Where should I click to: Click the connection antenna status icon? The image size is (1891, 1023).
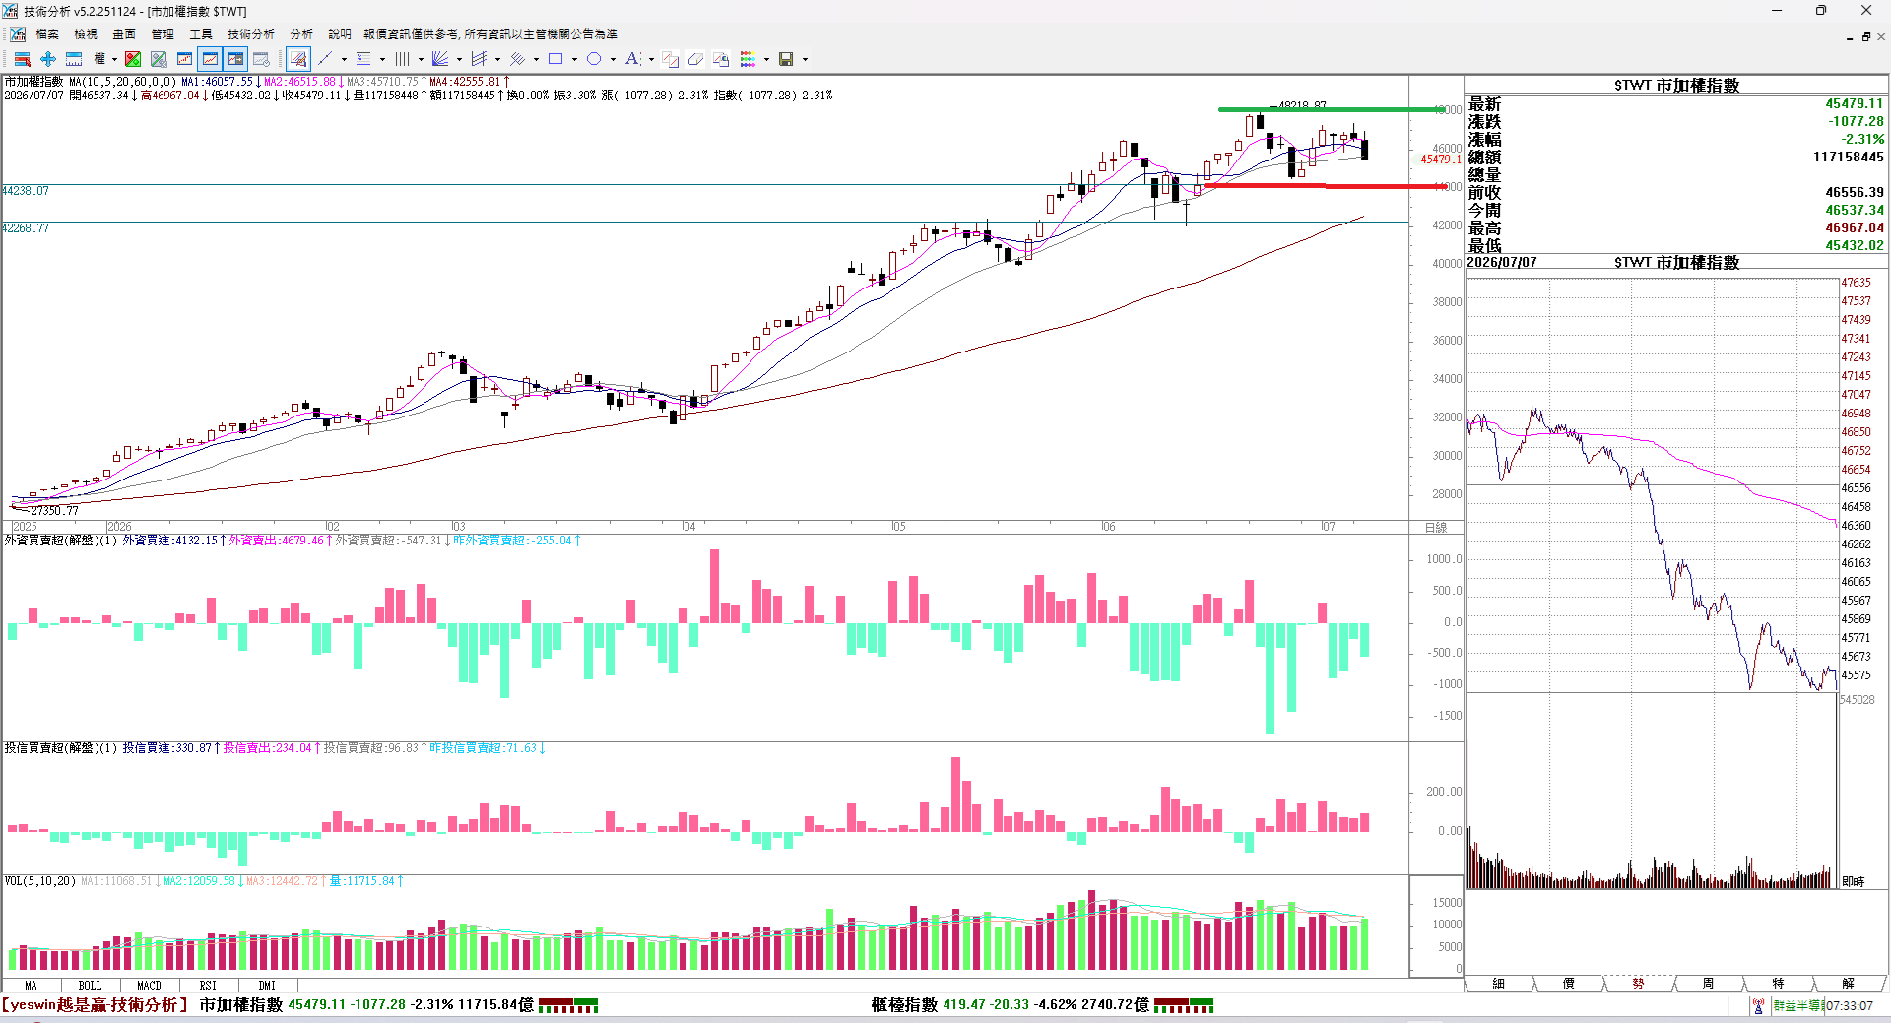(x=1758, y=1005)
